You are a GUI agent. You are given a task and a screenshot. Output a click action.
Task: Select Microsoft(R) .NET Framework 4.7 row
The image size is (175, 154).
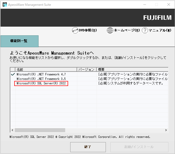41,74
